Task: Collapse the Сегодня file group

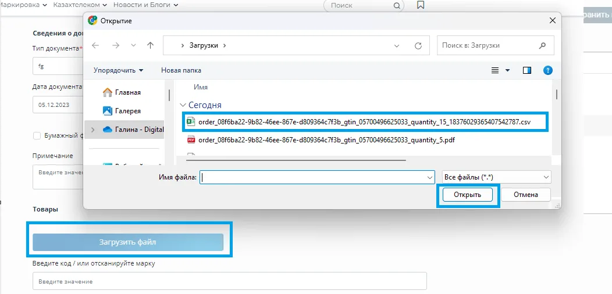Action: point(183,105)
